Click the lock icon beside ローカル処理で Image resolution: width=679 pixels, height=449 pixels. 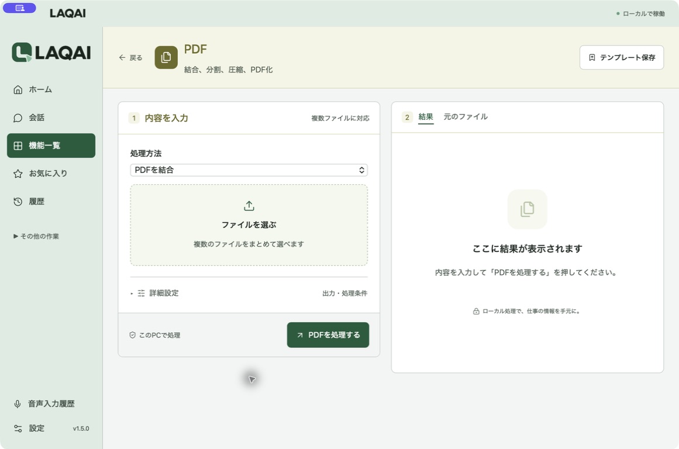click(476, 311)
